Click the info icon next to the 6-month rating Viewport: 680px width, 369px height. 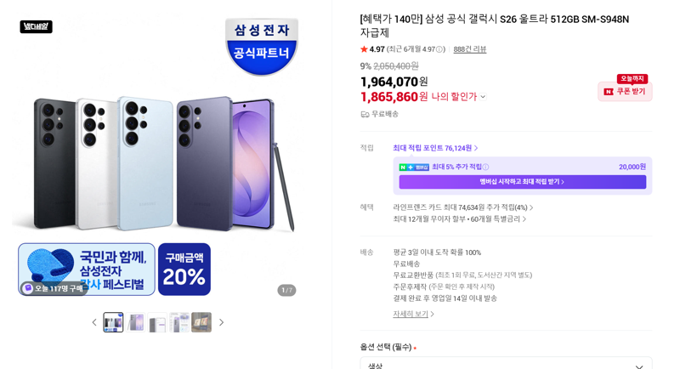440,49
